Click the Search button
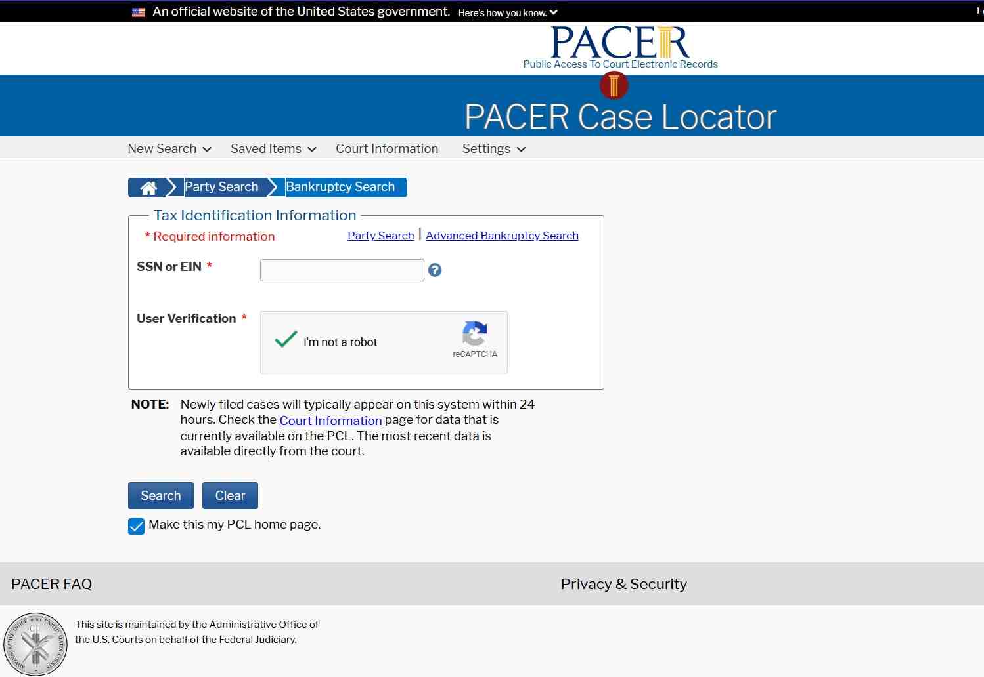Viewport: 984px width, 677px height. [161, 496]
